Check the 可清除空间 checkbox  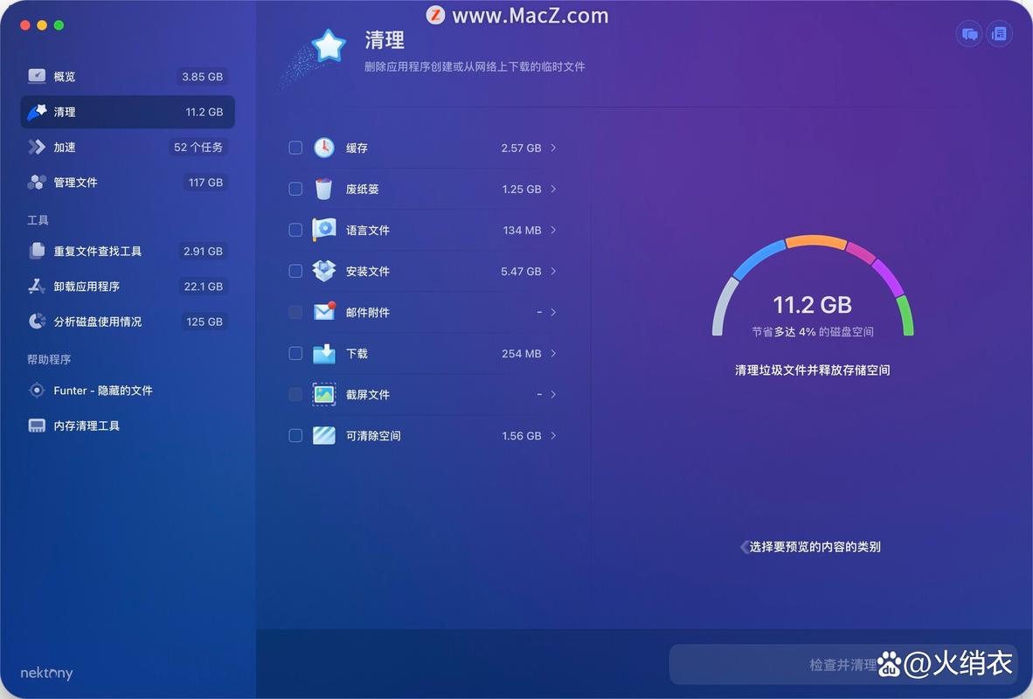point(295,435)
